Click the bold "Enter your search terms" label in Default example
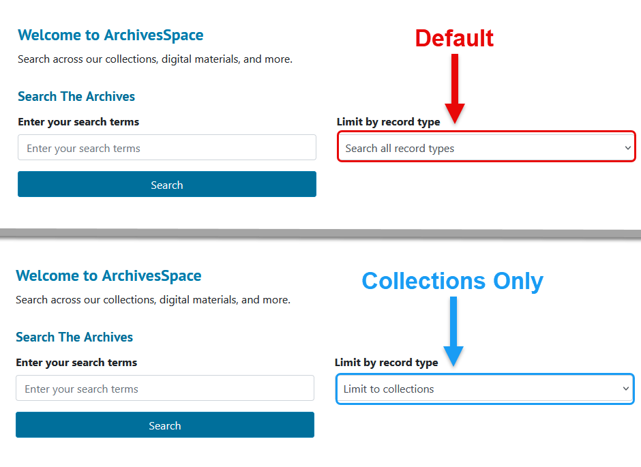Image resolution: width=641 pixels, height=467 pixels. pyautogui.click(x=78, y=122)
